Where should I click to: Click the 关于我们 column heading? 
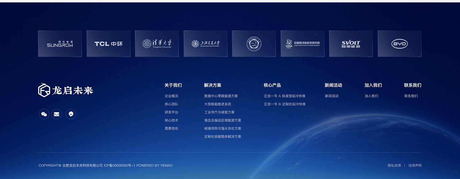click(x=173, y=85)
